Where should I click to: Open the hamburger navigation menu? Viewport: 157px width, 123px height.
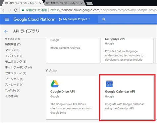pos(7,19)
